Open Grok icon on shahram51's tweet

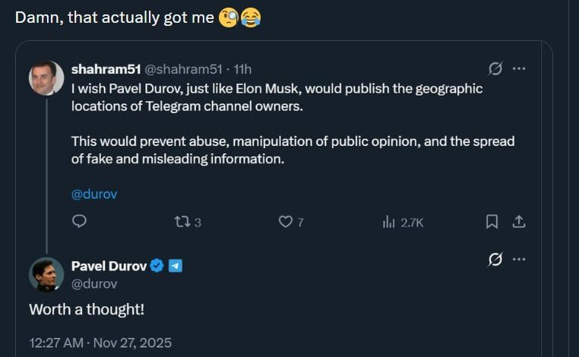pos(495,69)
